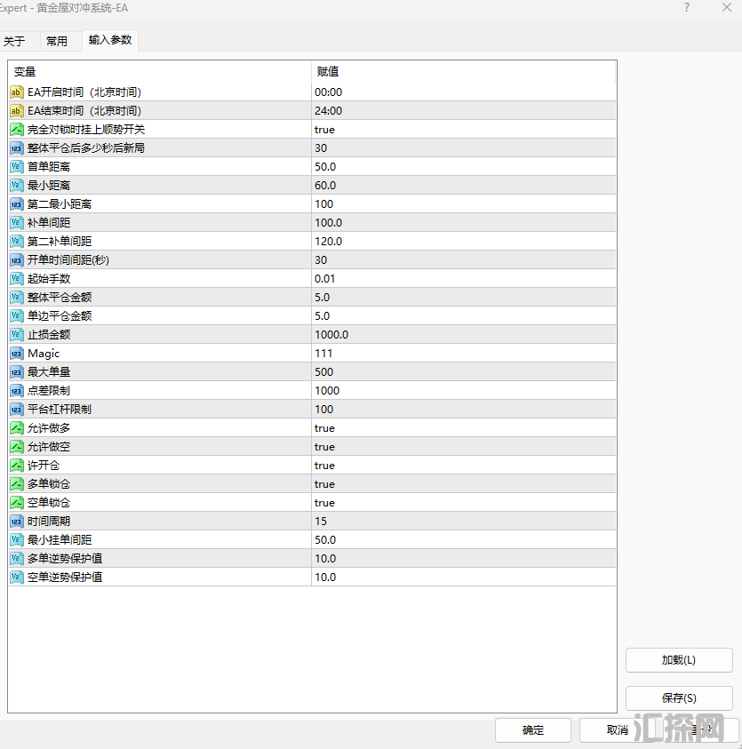742x749 pixels.
Task: Click the 加载(L) button
Action: (679, 660)
